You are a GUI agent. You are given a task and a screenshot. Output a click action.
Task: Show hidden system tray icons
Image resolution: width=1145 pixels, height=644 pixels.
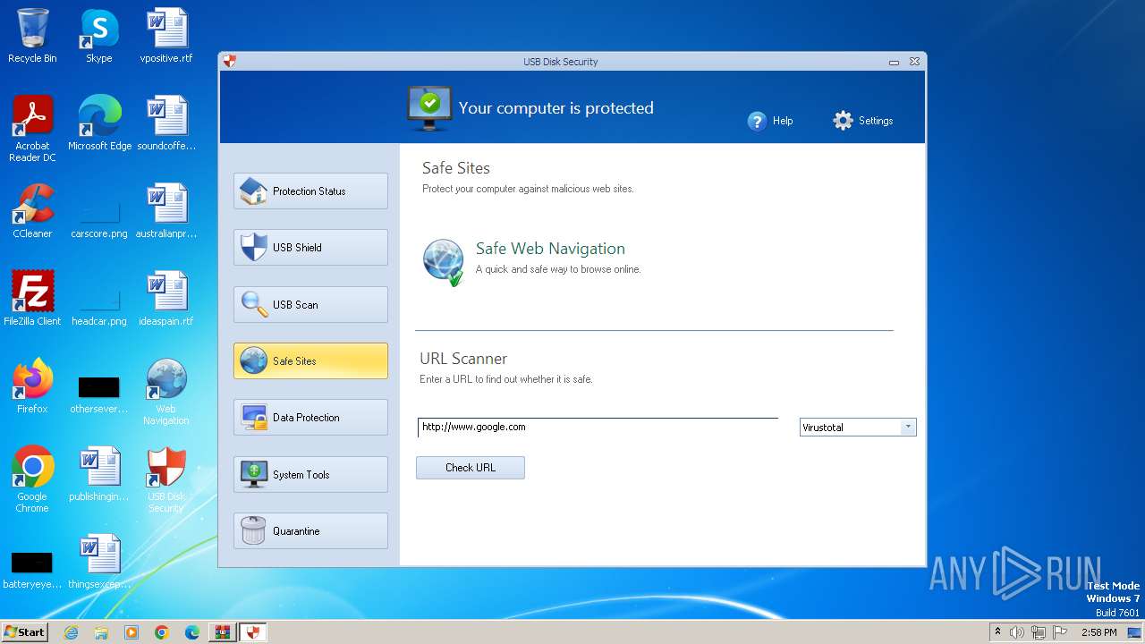pos(998,632)
